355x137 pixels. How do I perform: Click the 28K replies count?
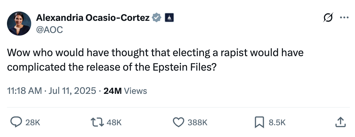tap(33, 122)
